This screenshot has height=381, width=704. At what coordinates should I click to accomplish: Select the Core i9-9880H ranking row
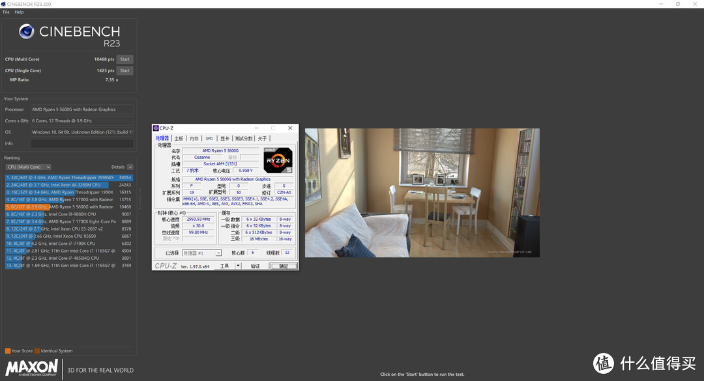(x=68, y=214)
